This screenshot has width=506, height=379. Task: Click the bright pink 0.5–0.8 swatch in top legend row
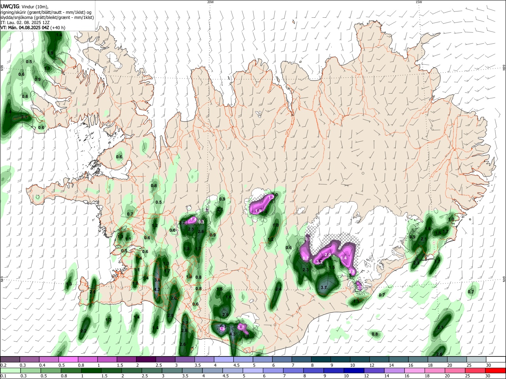point(68,360)
